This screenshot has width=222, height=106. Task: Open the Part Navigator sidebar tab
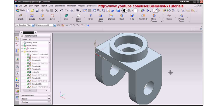coord(17,45)
